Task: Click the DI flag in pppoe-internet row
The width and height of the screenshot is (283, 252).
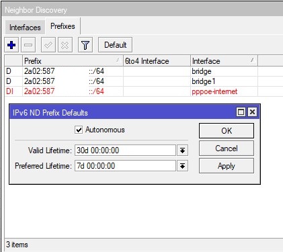Action: pyautogui.click(x=9, y=91)
